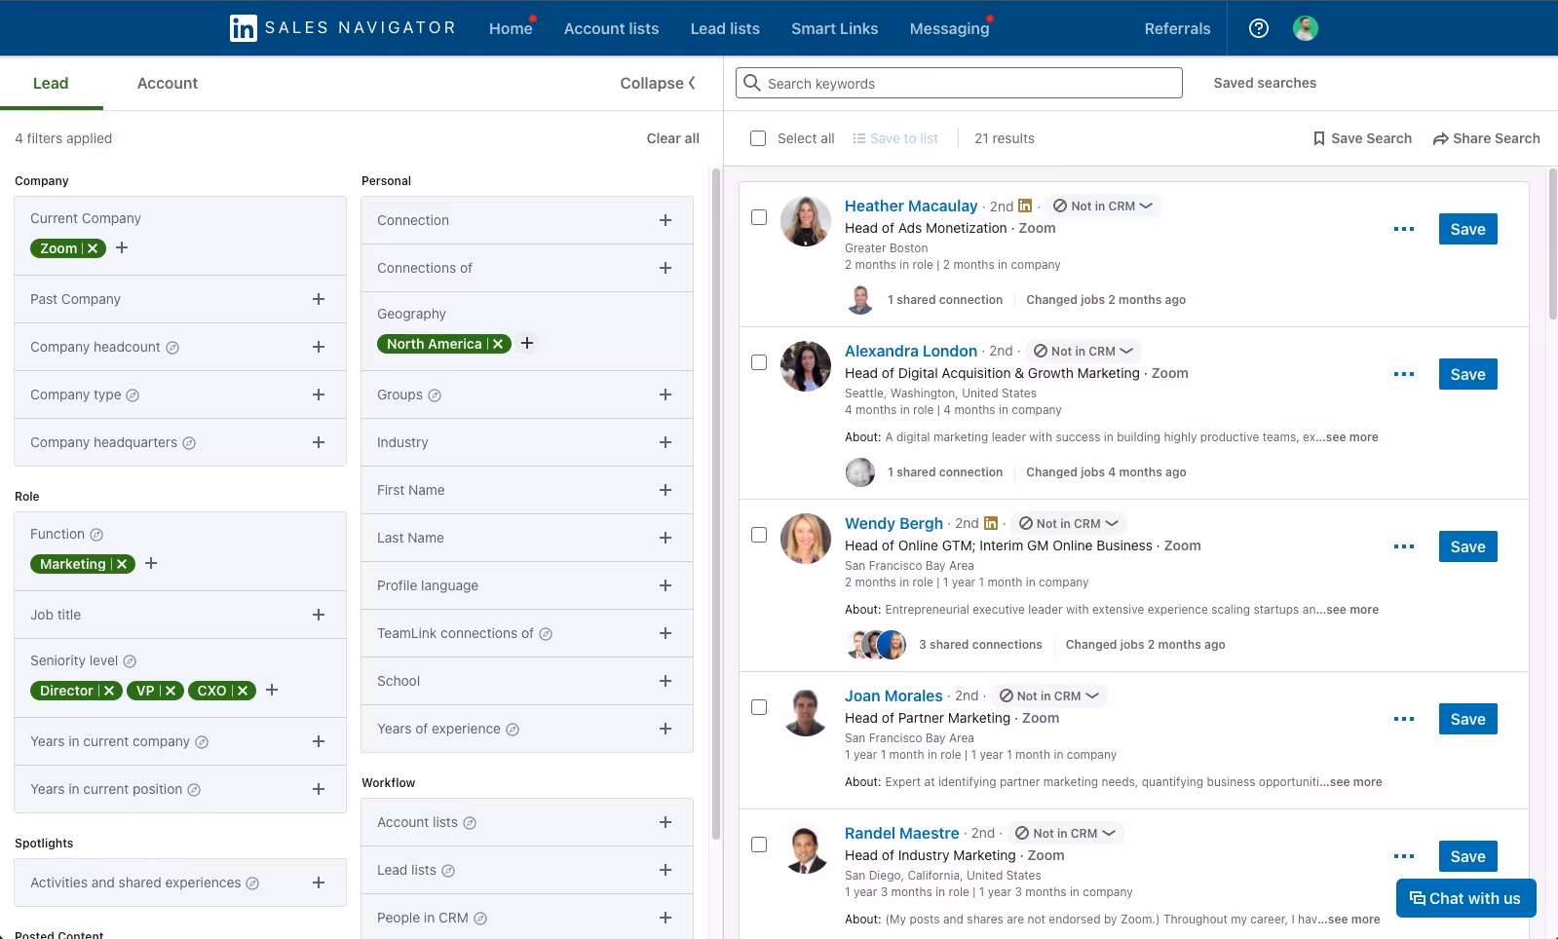This screenshot has width=1558, height=939.
Task: Click the Share Search arrow icon
Action: tap(1440, 138)
